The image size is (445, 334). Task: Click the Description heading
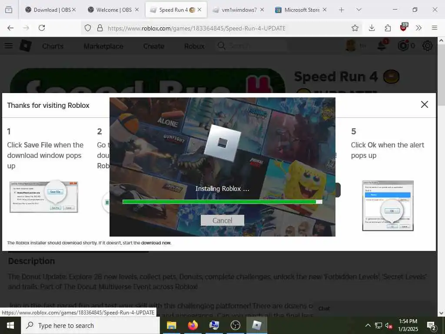31,261
